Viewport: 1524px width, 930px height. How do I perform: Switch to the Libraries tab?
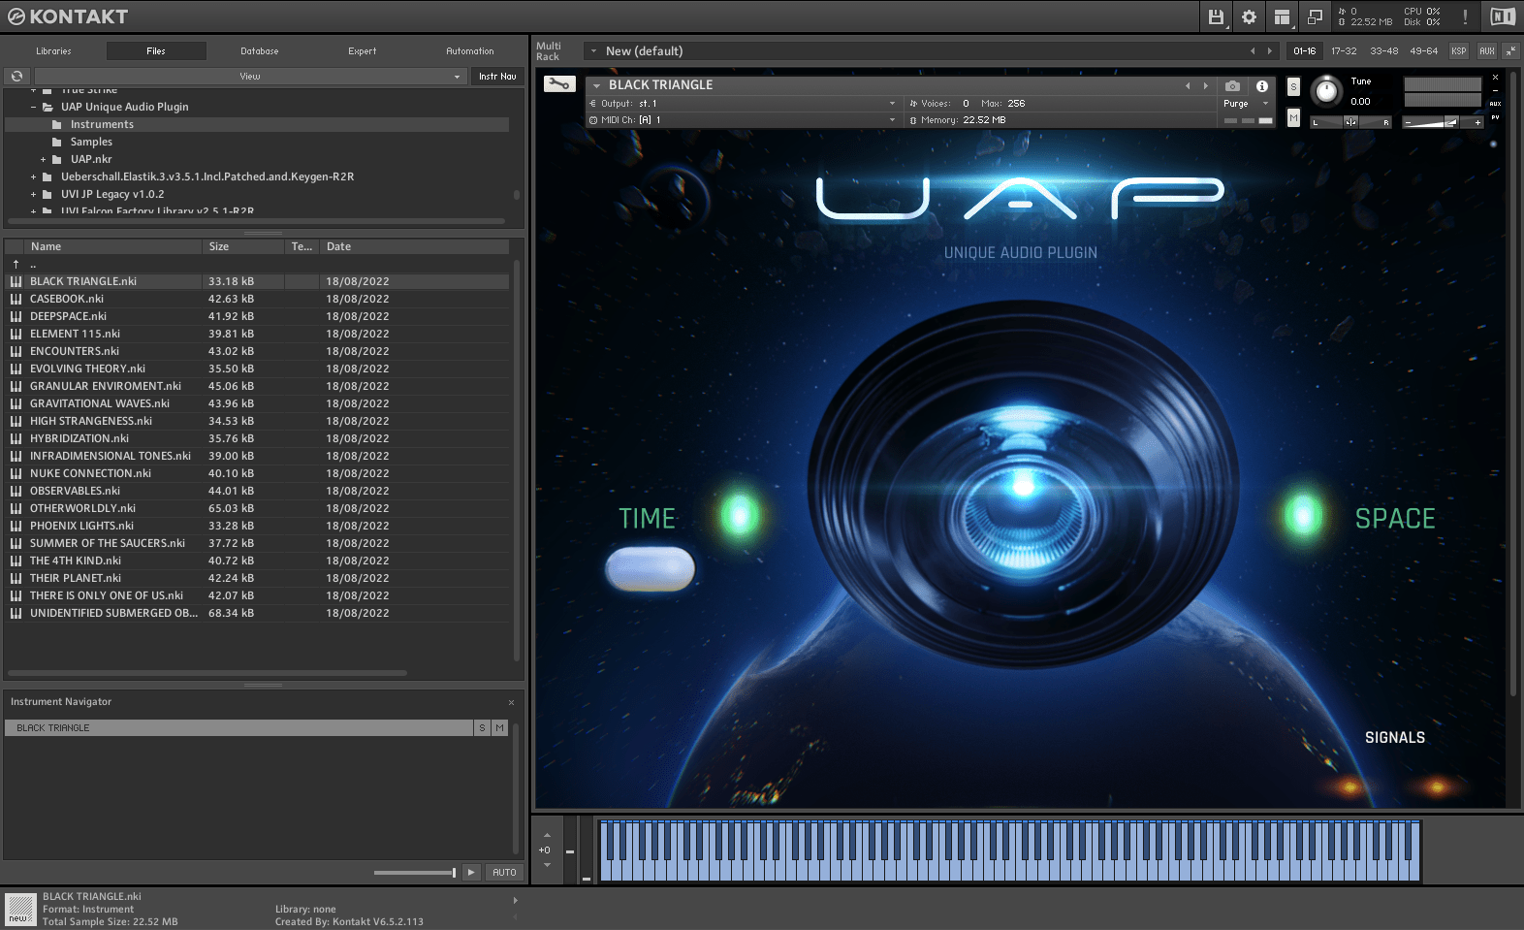[x=53, y=50]
